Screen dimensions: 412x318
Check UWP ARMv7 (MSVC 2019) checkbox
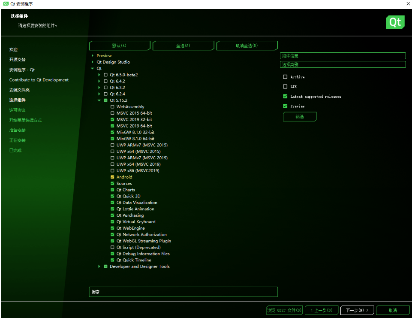[x=112, y=158]
